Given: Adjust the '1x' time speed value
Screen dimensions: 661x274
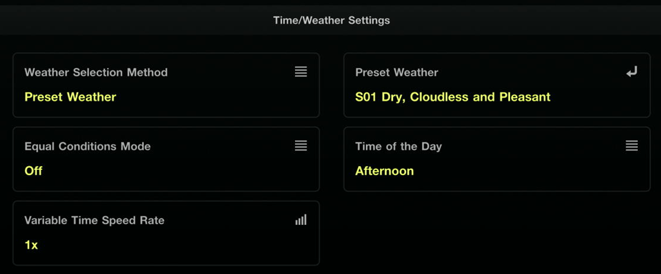Looking at the screenshot, I should tap(31, 245).
